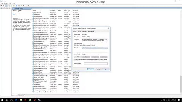
Task: Click Cancel in the Properties dialog
Action: click(x=98, y=69)
